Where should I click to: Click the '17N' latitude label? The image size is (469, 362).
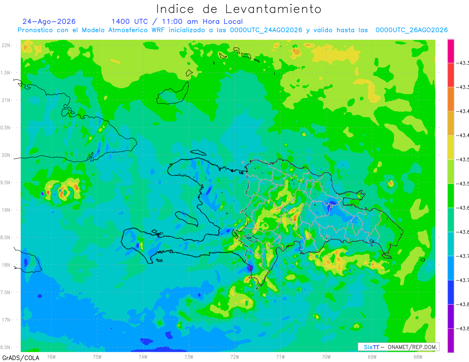pos(5,320)
